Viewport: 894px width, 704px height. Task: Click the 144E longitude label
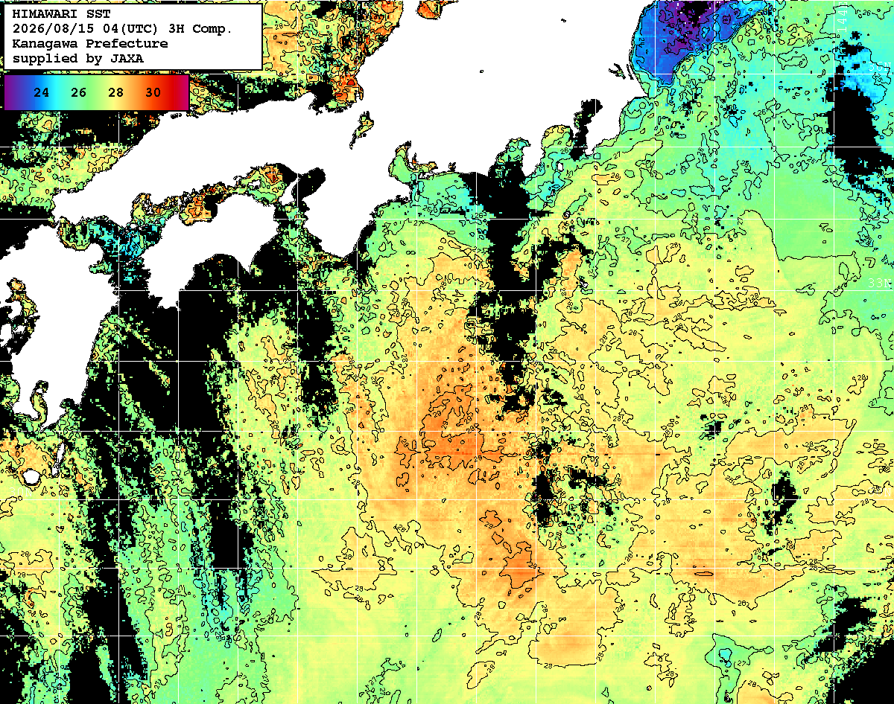click(x=842, y=16)
